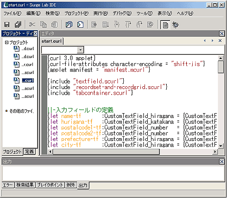Click the Step Out debug icon

(128, 25)
